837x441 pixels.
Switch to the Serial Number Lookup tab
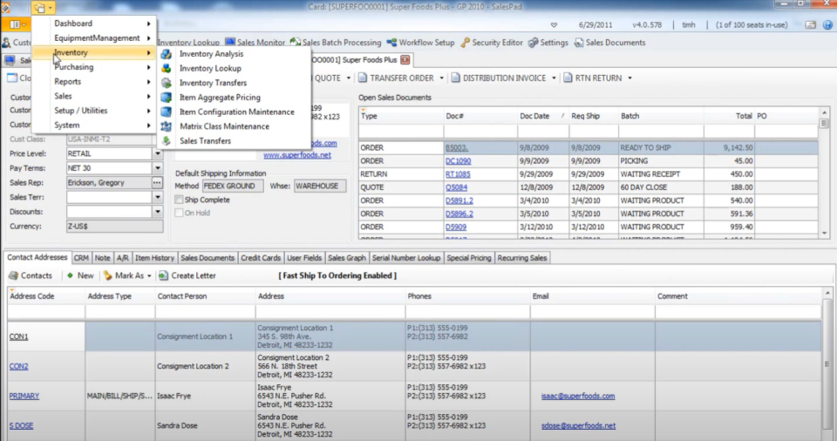tap(406, 258)
